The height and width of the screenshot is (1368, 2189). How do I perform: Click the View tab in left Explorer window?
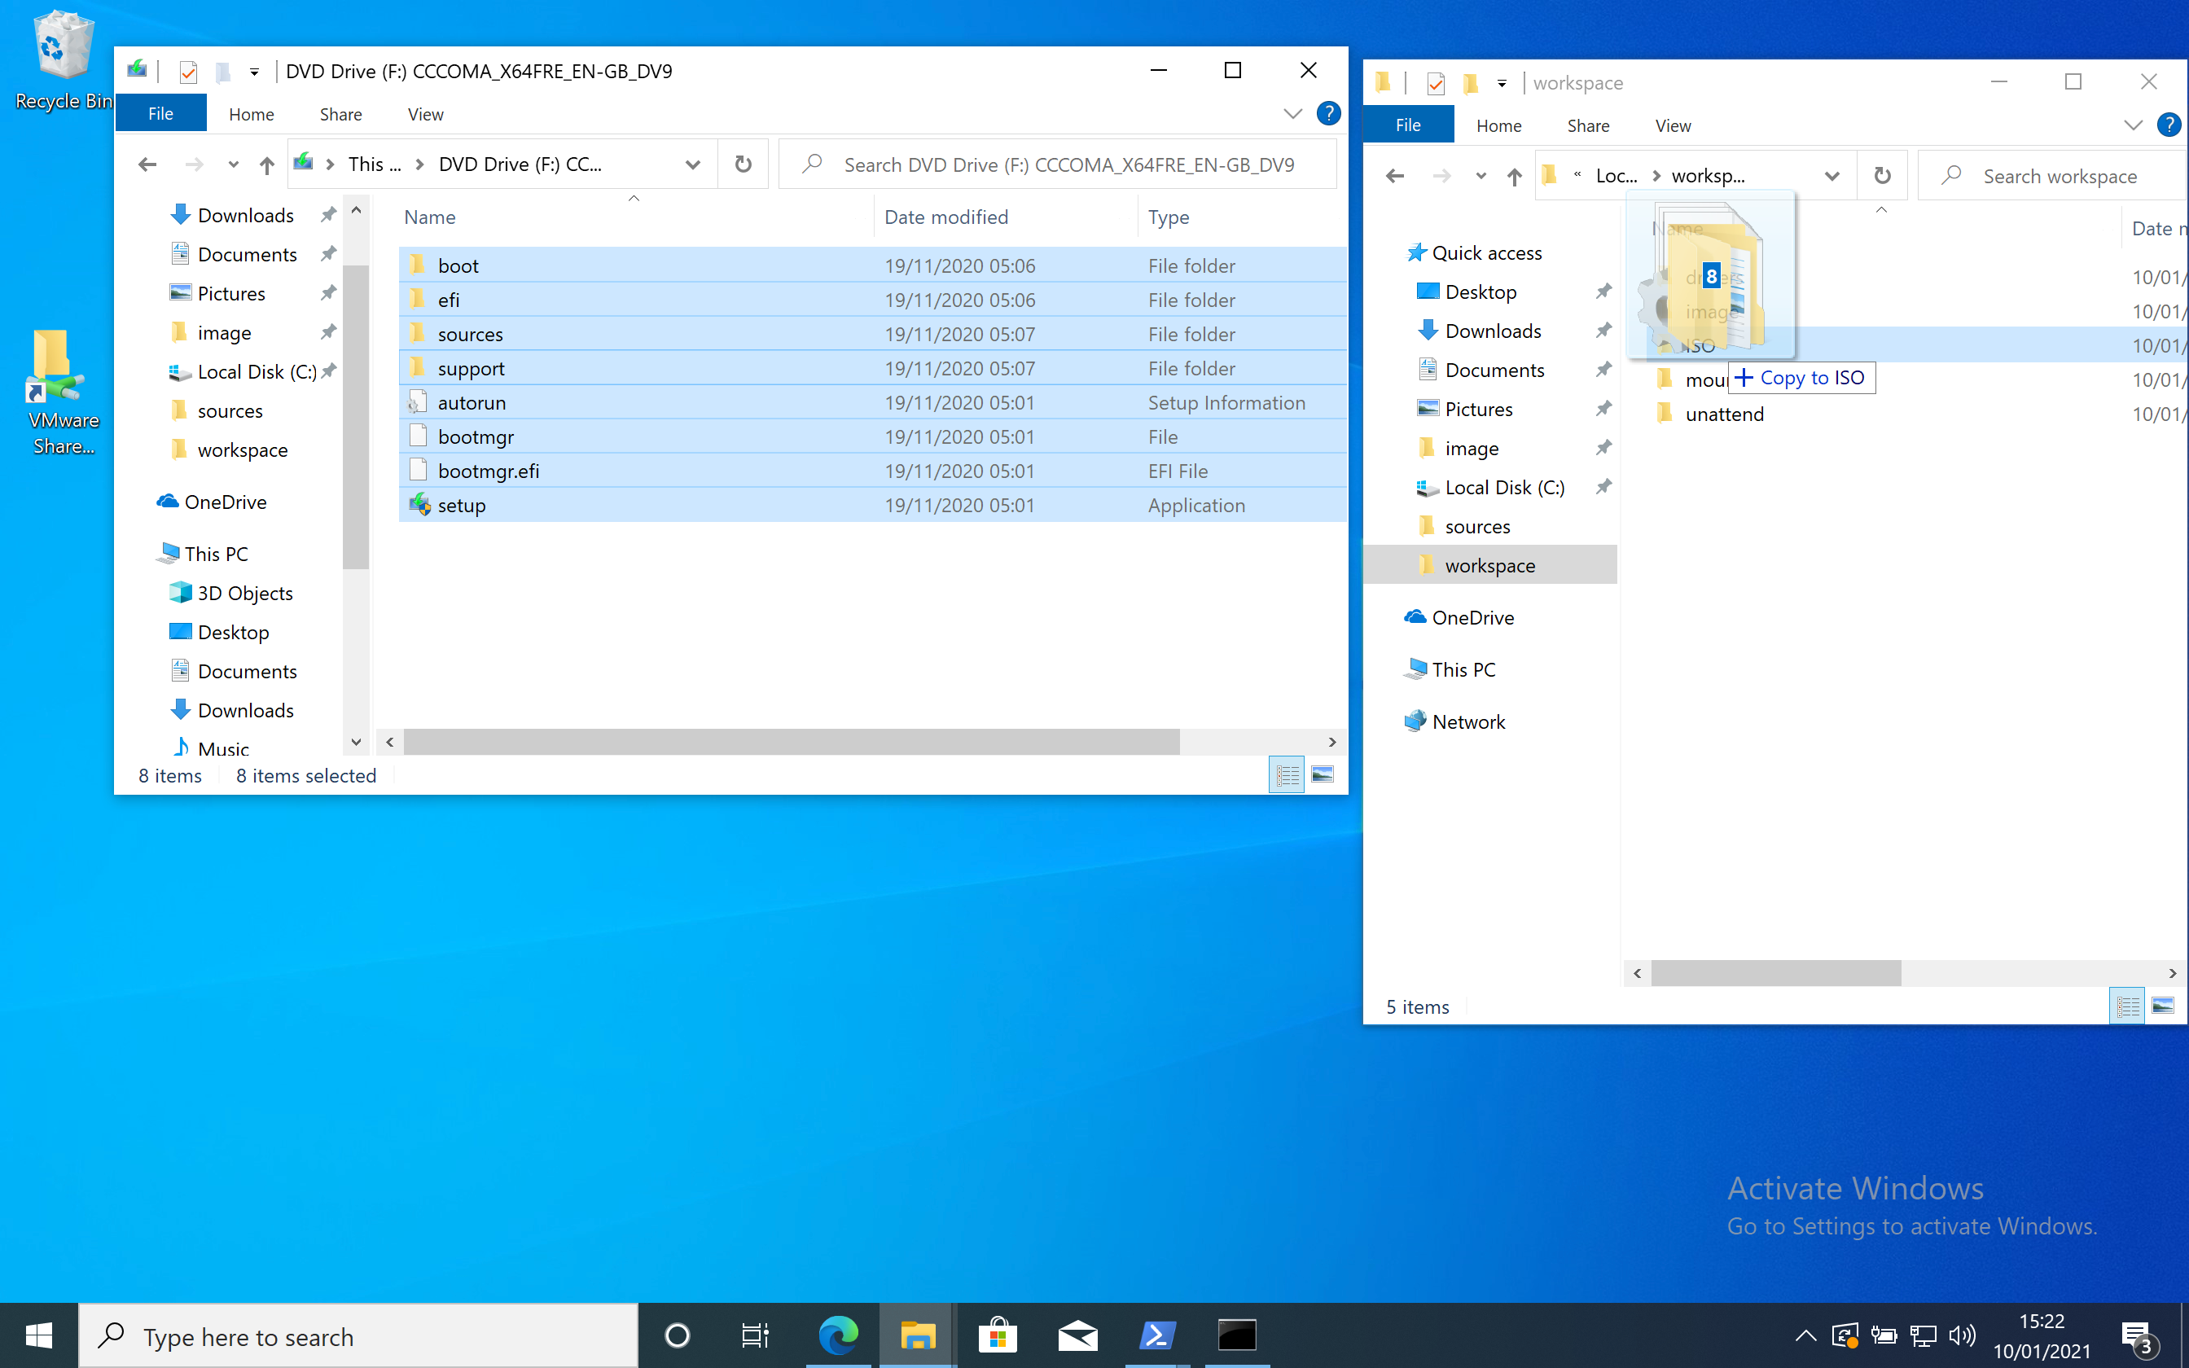426,113
